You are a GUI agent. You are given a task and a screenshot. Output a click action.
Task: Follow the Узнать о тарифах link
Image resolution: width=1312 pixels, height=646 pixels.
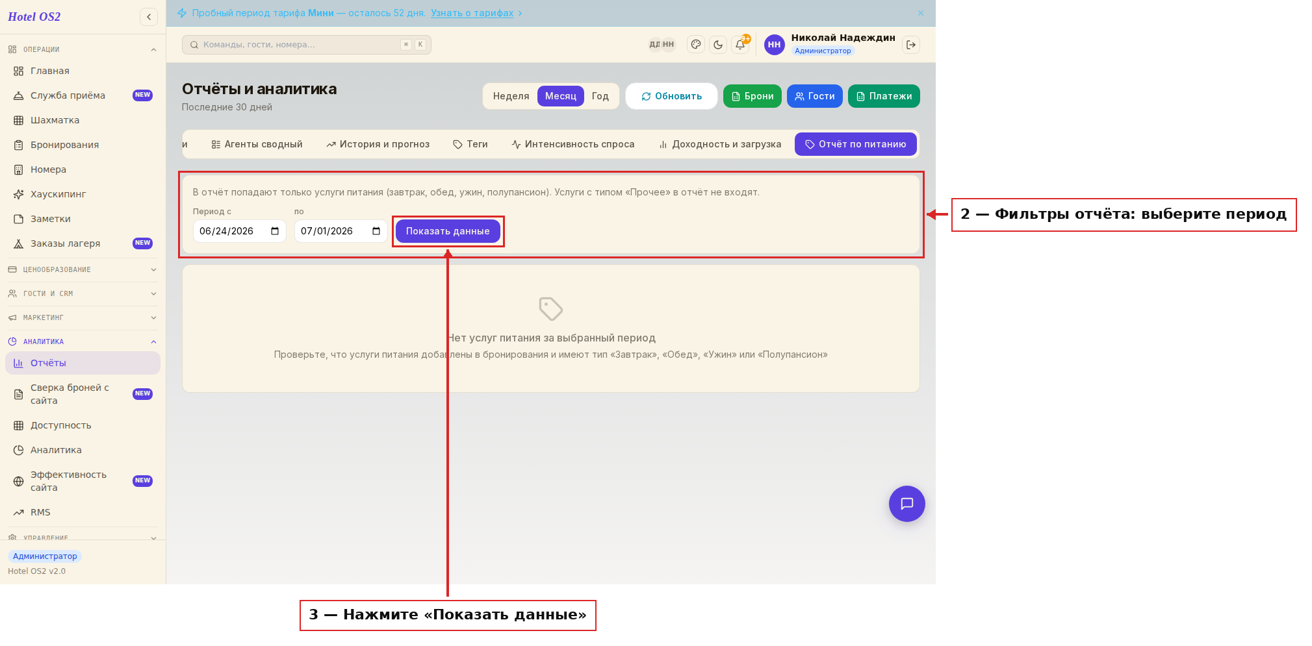472,13
